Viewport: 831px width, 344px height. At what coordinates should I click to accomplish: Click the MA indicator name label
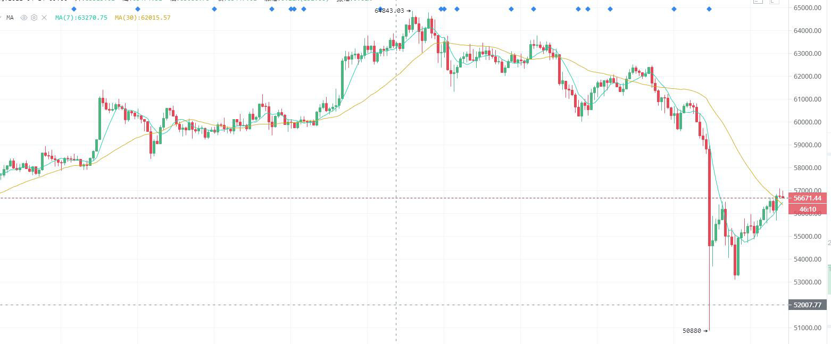click(x=10, y=18)
